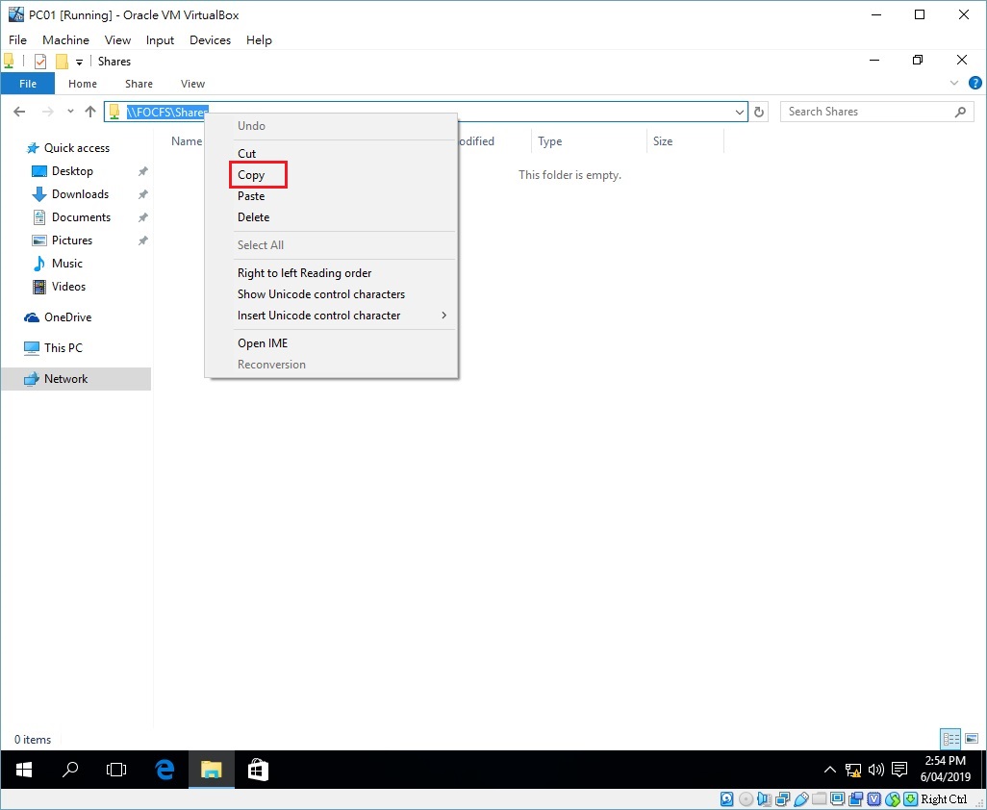Open the Microsoft Edge icon on the taskbar
Screen dimensions: 987x810
point(164,770)
